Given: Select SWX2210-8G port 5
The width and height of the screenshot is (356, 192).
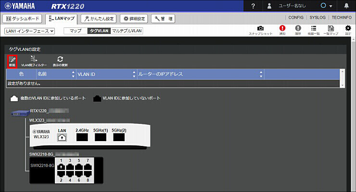Looking at the screenshot, I should click(x=79, y=167).
